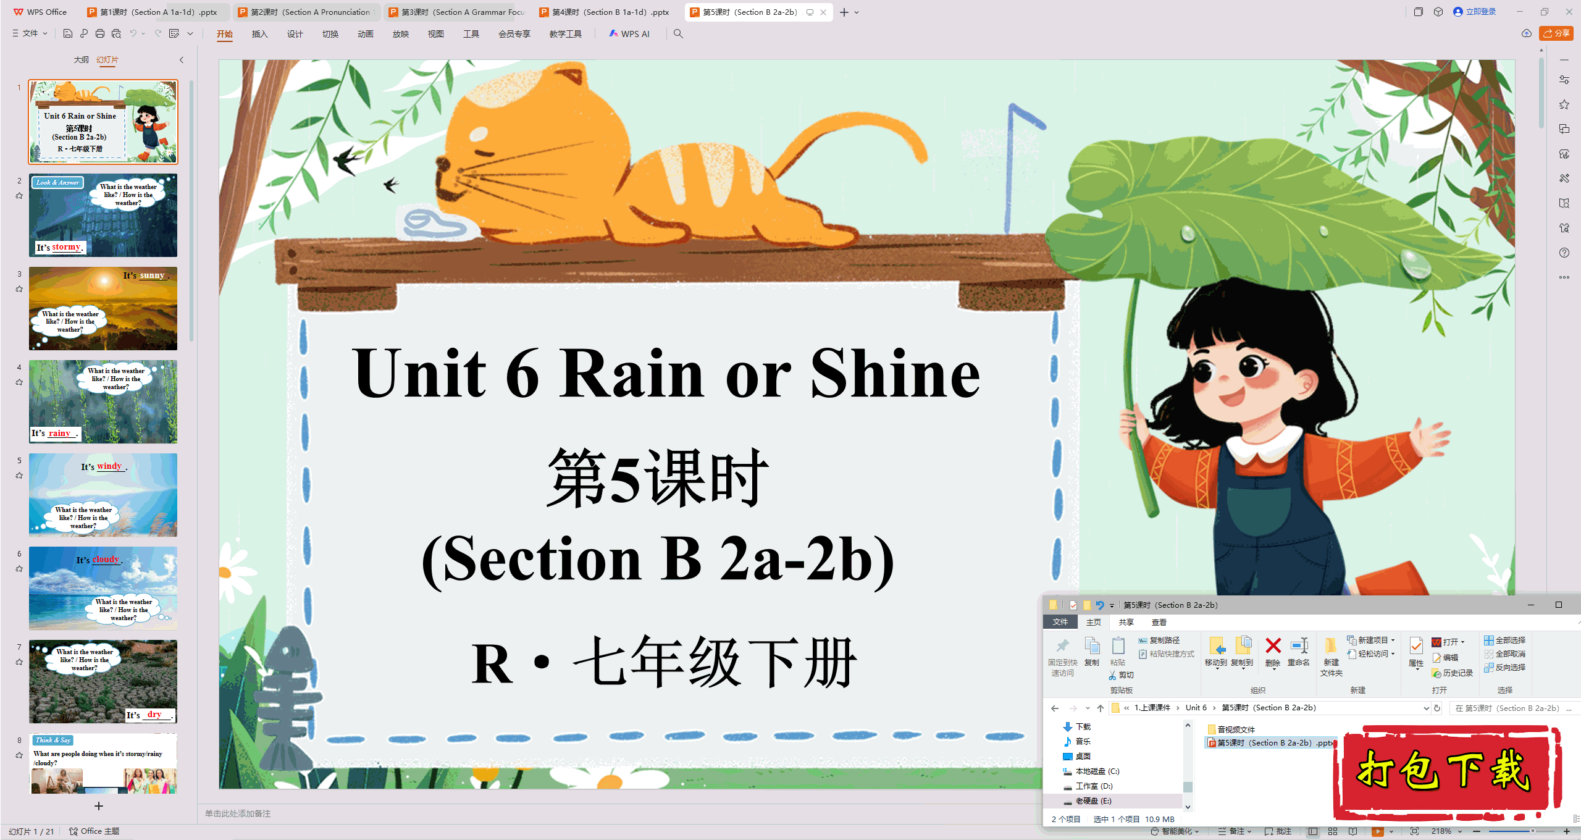Click the fit-to-window icon in status bar

(1415, 831)
